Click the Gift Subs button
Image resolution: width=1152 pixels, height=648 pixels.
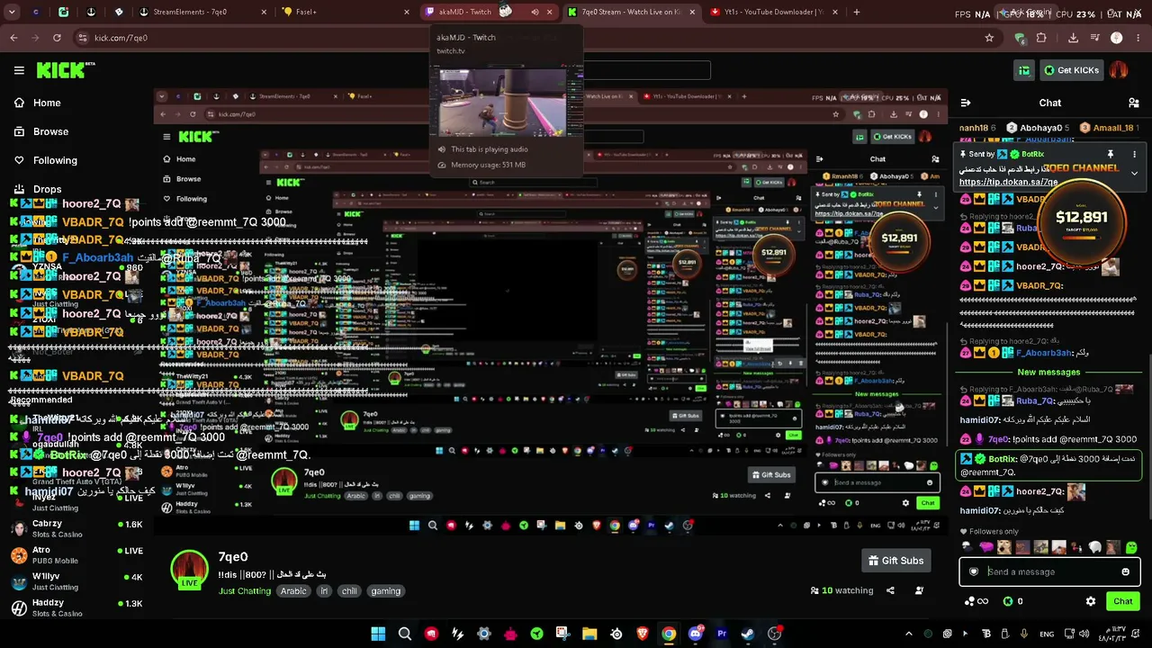tap(895, 561)
